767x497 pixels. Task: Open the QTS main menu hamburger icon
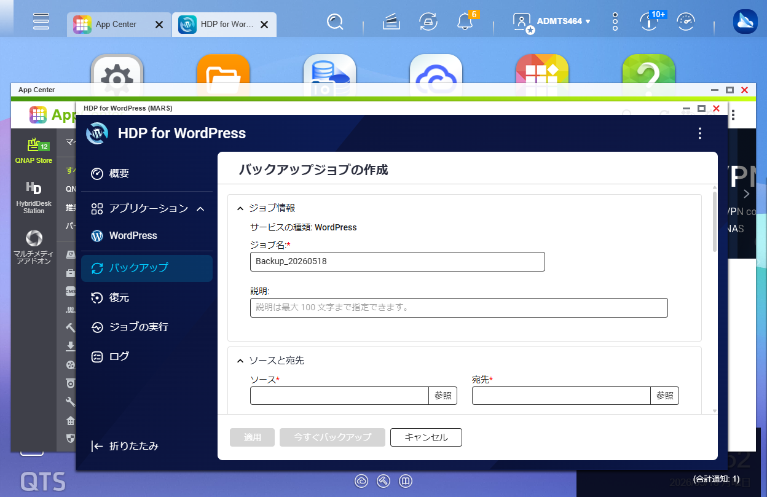click(41, 22)
